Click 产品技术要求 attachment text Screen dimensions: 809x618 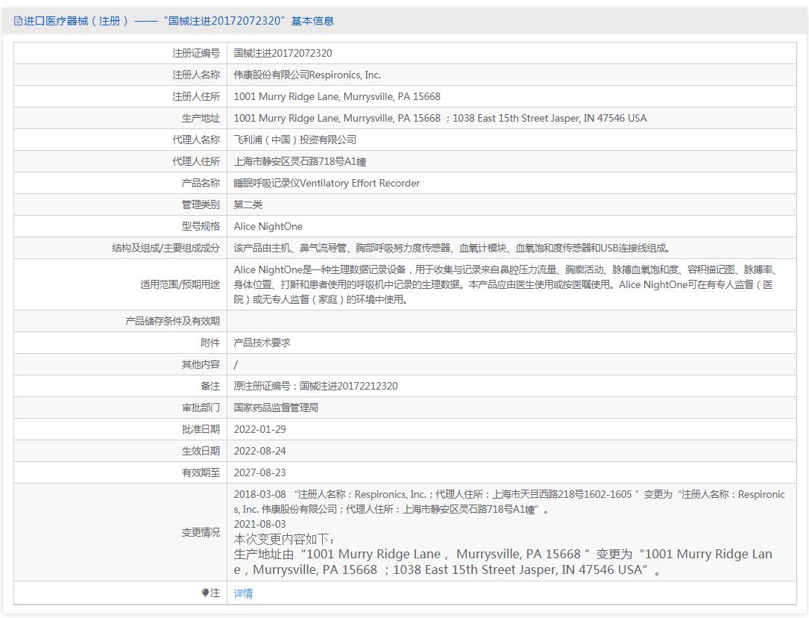tap(262, 343)
